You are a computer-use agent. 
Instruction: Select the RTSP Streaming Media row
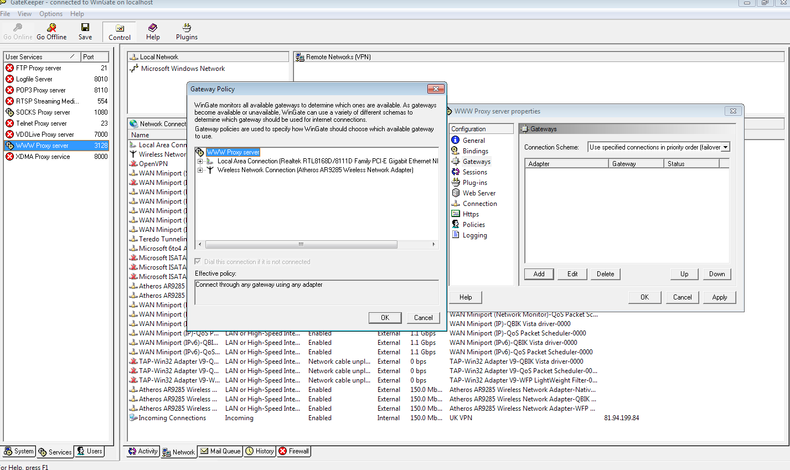pyautogui.click(x=56, y=101)
